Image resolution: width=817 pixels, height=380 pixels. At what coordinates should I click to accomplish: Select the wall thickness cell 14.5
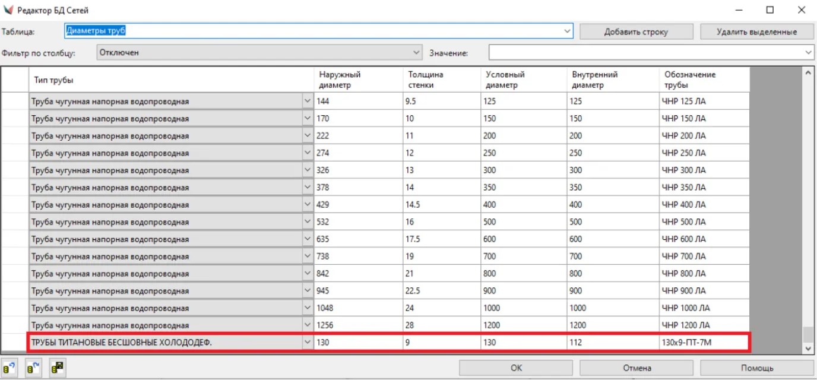click(442, 204)
